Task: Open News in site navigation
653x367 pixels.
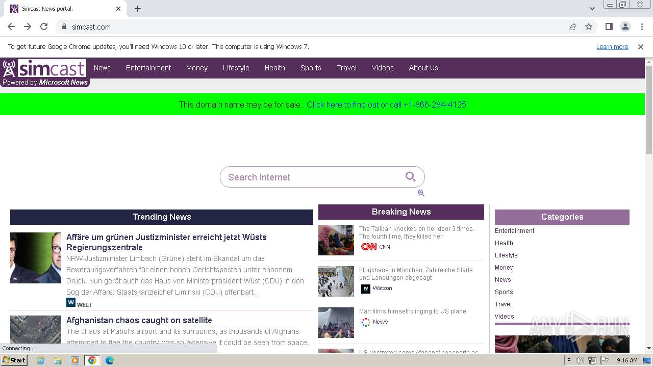Action: tap(102, 68)
